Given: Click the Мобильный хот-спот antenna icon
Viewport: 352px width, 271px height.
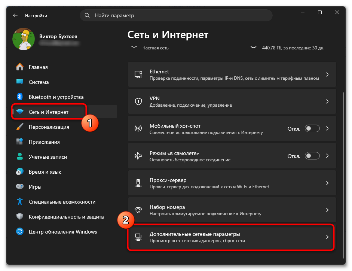Looking at the screenshot, I should [138, 128].
